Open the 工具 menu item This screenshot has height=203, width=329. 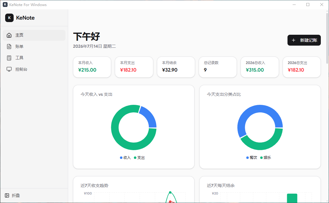point(34,58)
